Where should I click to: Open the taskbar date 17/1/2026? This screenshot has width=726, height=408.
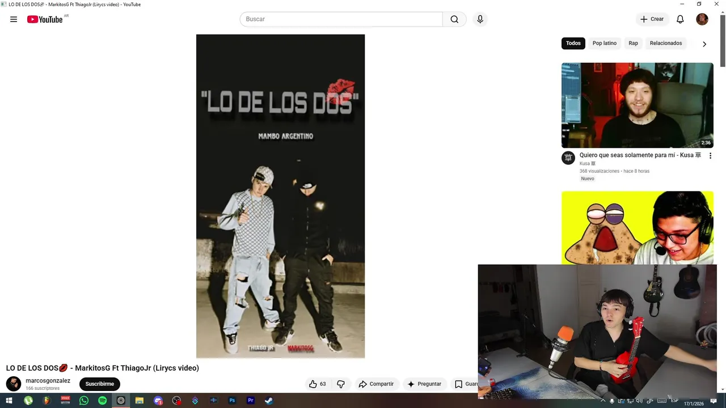(694, 403)
